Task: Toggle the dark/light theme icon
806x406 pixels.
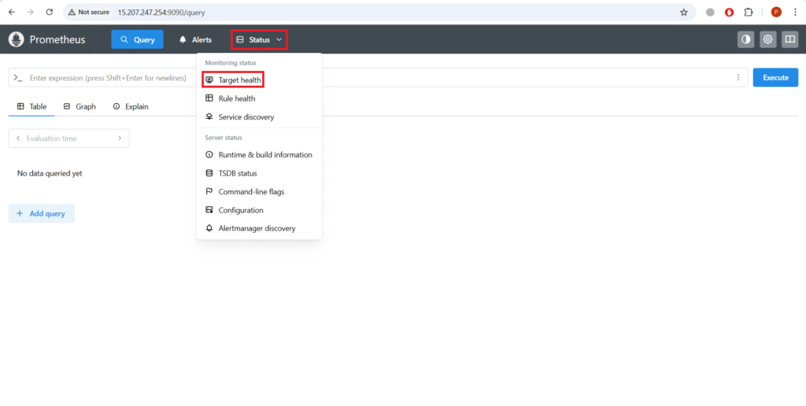Action: click(x=745, y=39)
